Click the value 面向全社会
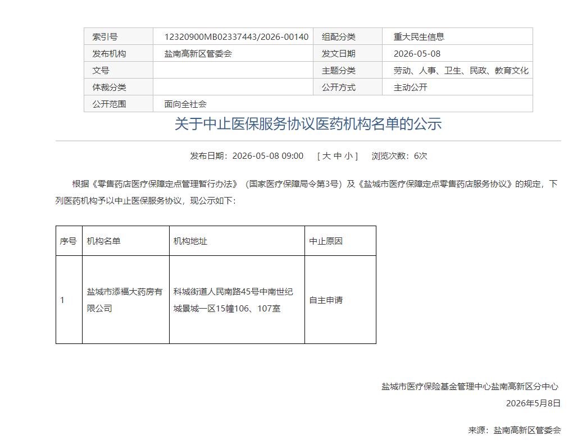 pyautogui.click(x=185, y=104)
